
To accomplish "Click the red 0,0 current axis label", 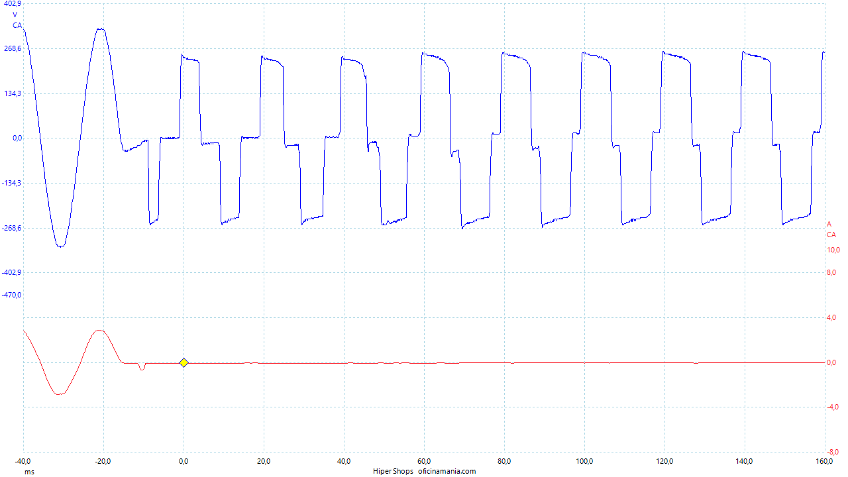I will pyautogui.click(x=832, y=362).
